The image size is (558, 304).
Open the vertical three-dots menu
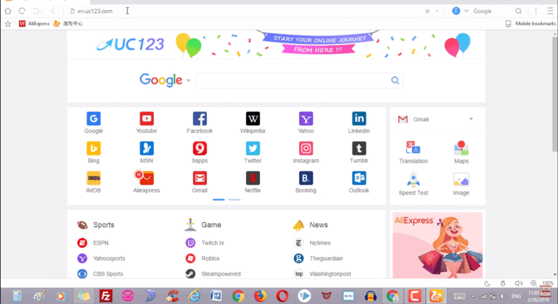536,11
